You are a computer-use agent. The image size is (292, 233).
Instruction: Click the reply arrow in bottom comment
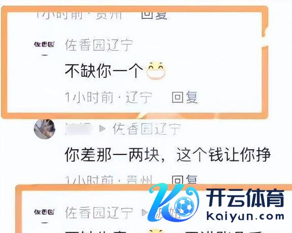[x=144, y=213]
